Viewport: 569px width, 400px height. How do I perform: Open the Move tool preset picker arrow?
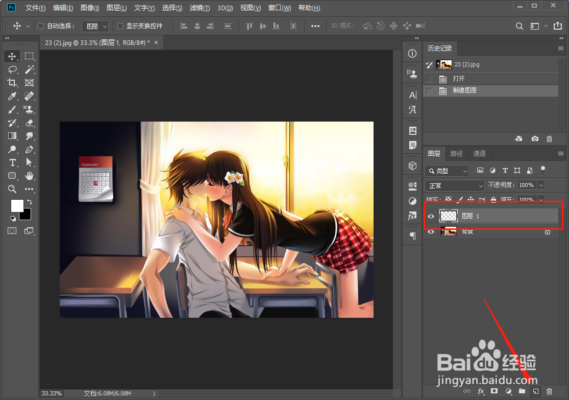(x=28, y=26)
